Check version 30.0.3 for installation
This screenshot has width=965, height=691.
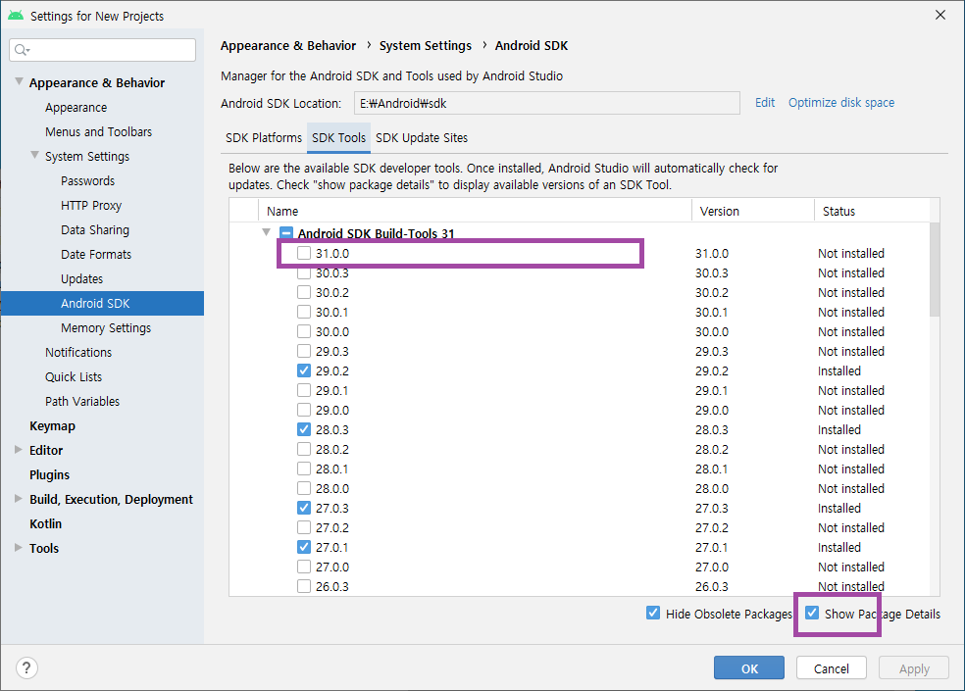click(304, 272)
